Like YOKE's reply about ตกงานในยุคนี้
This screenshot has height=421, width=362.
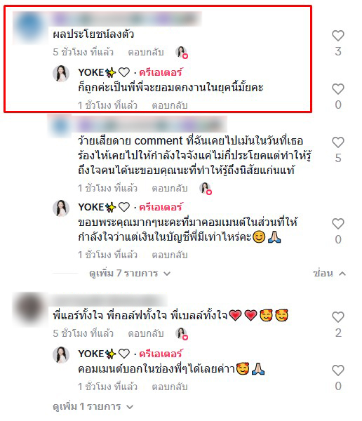click(338, 89)
